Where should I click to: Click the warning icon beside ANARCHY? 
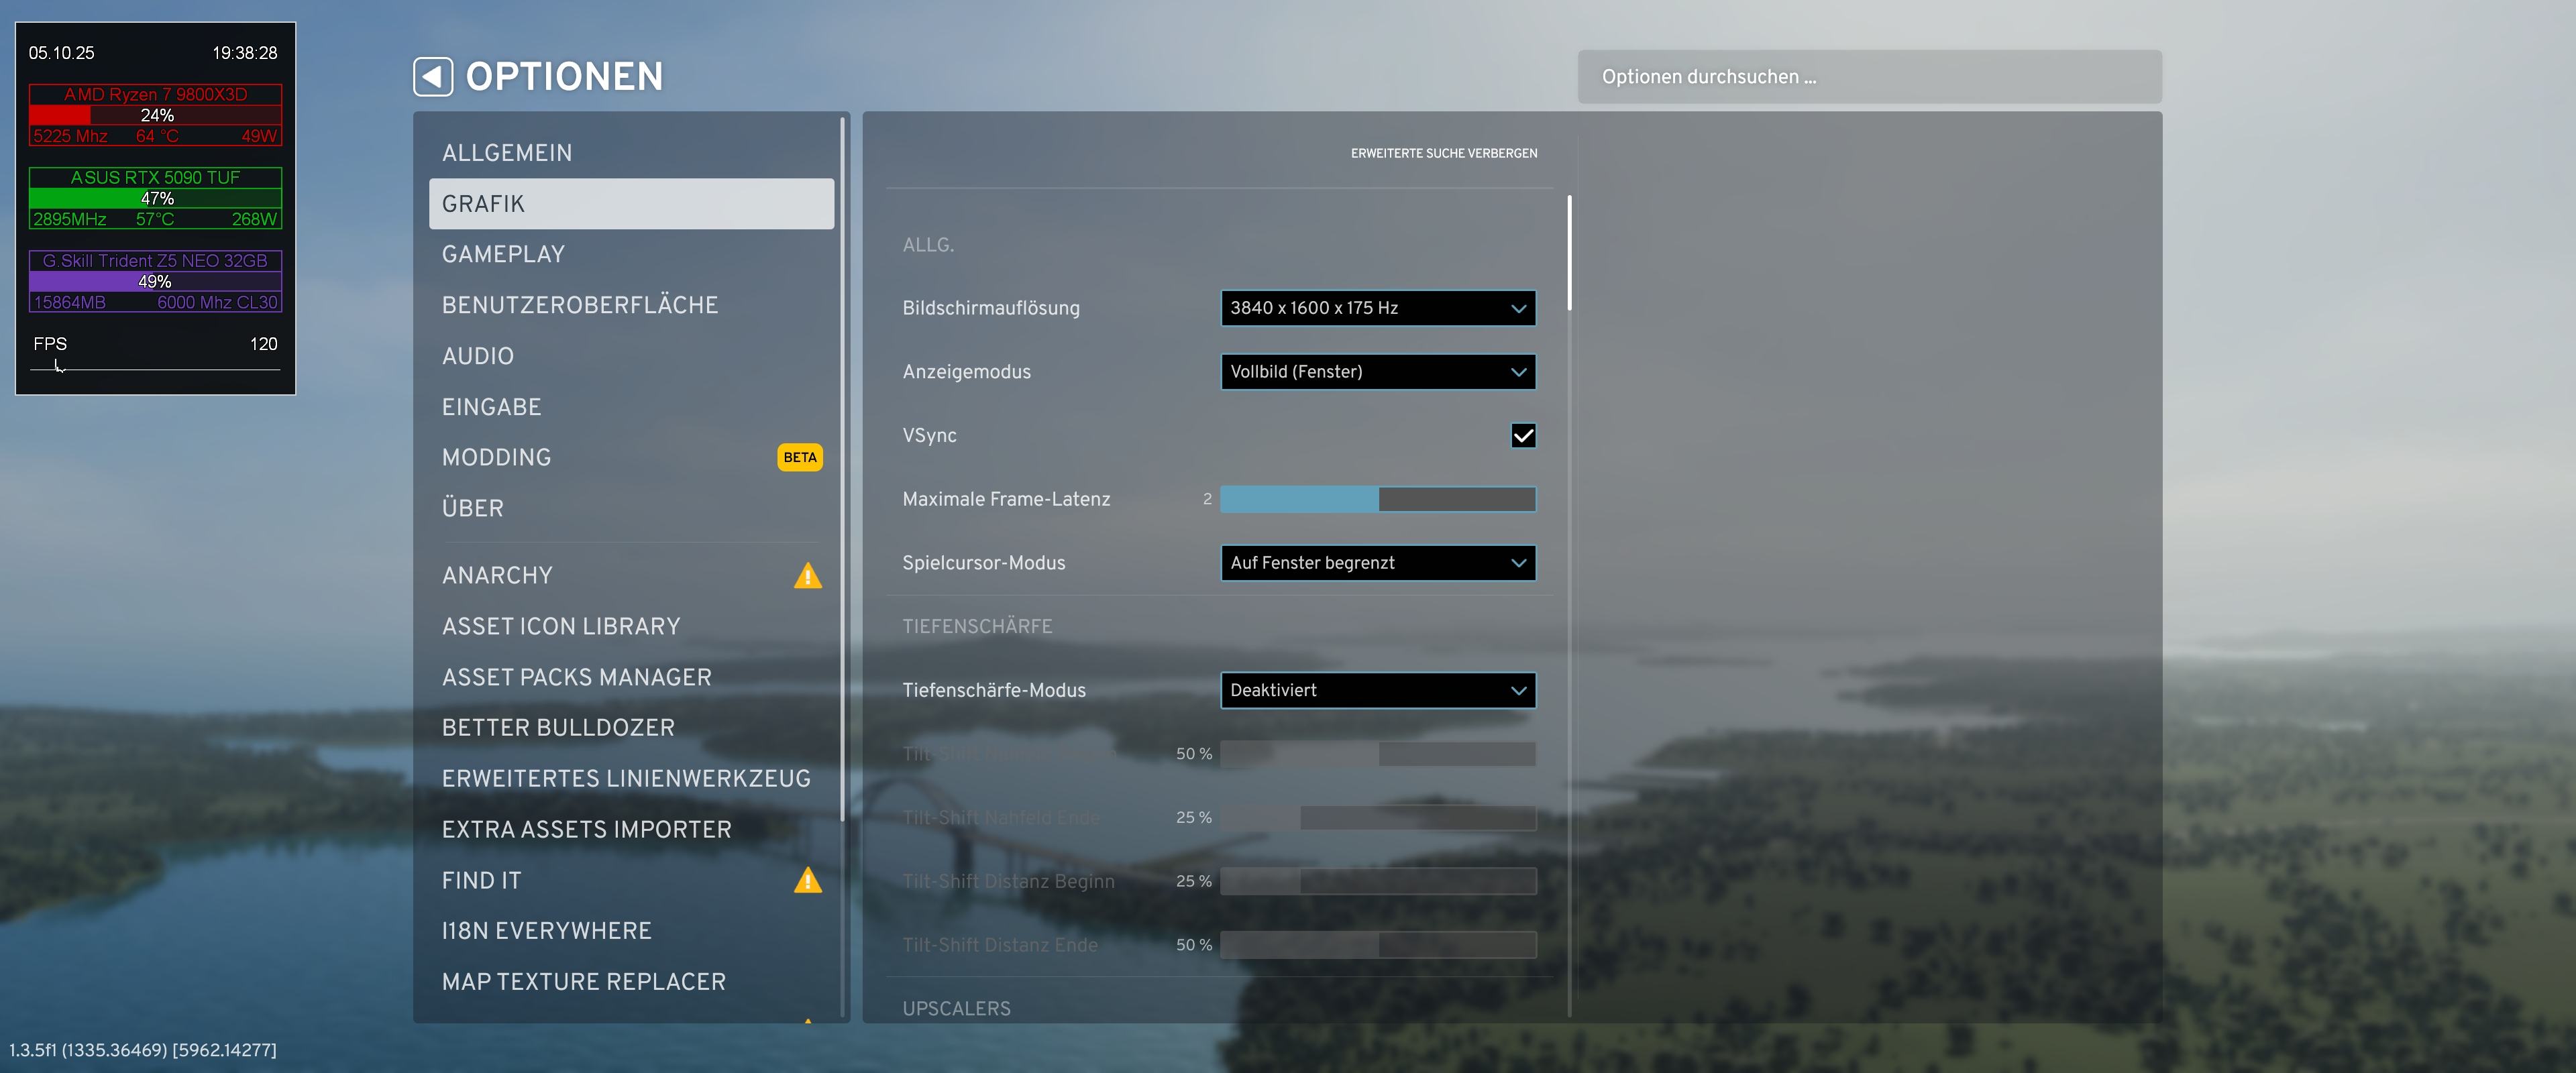(x=807, y=576)
